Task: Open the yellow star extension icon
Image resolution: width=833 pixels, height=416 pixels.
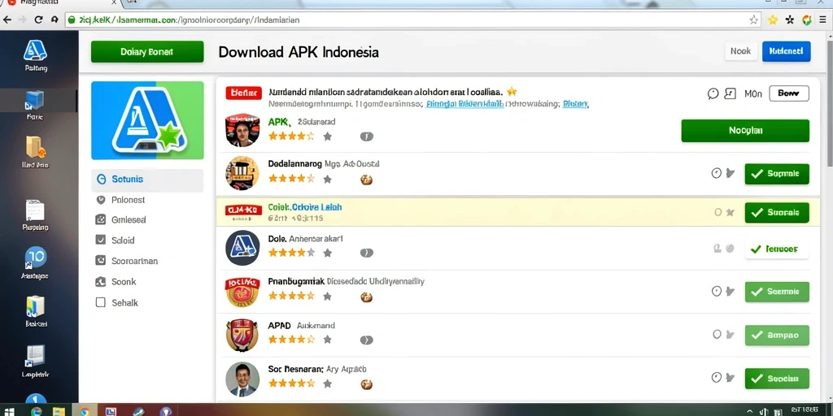Action: (x=773, y=19)
